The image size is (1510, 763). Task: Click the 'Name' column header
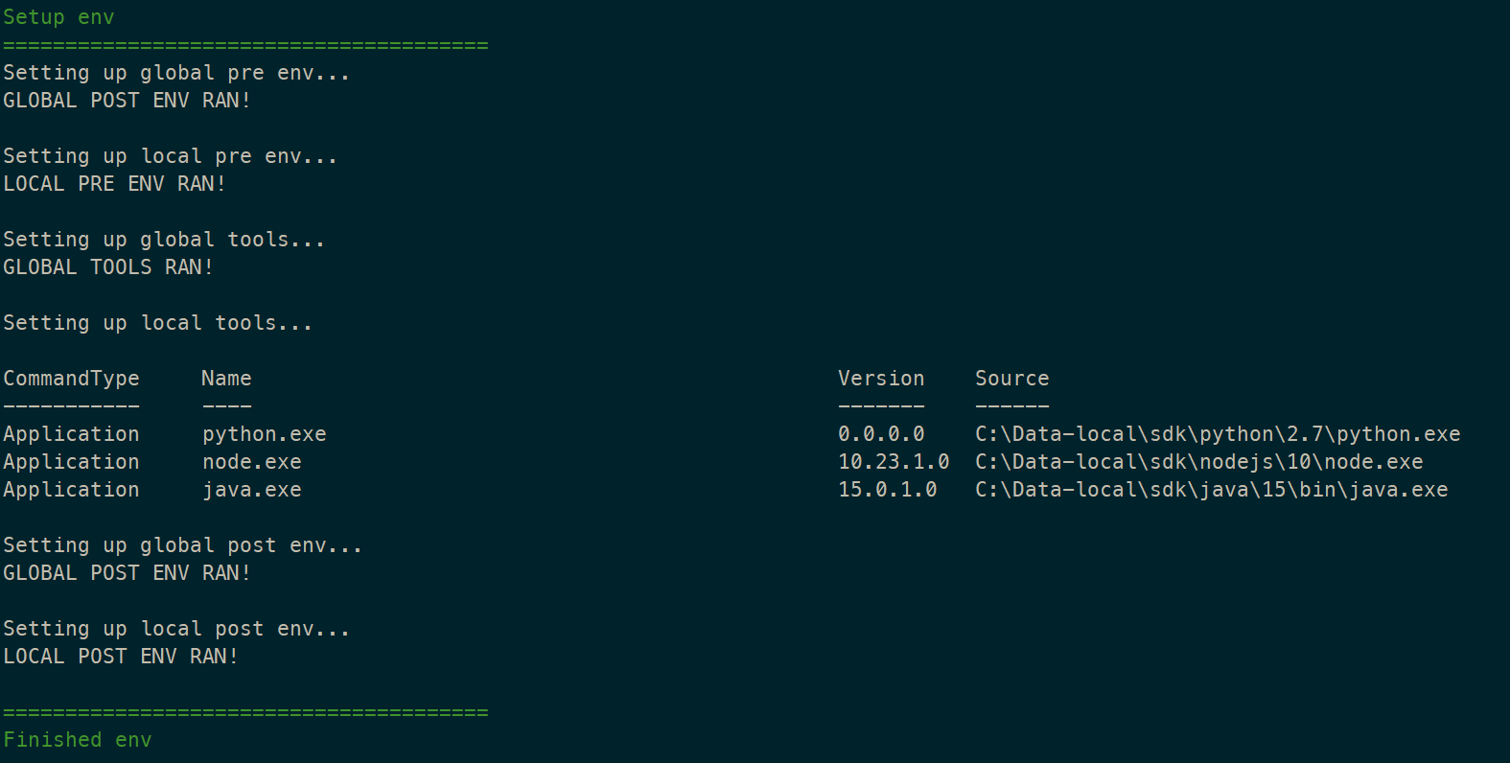point(226,379)
